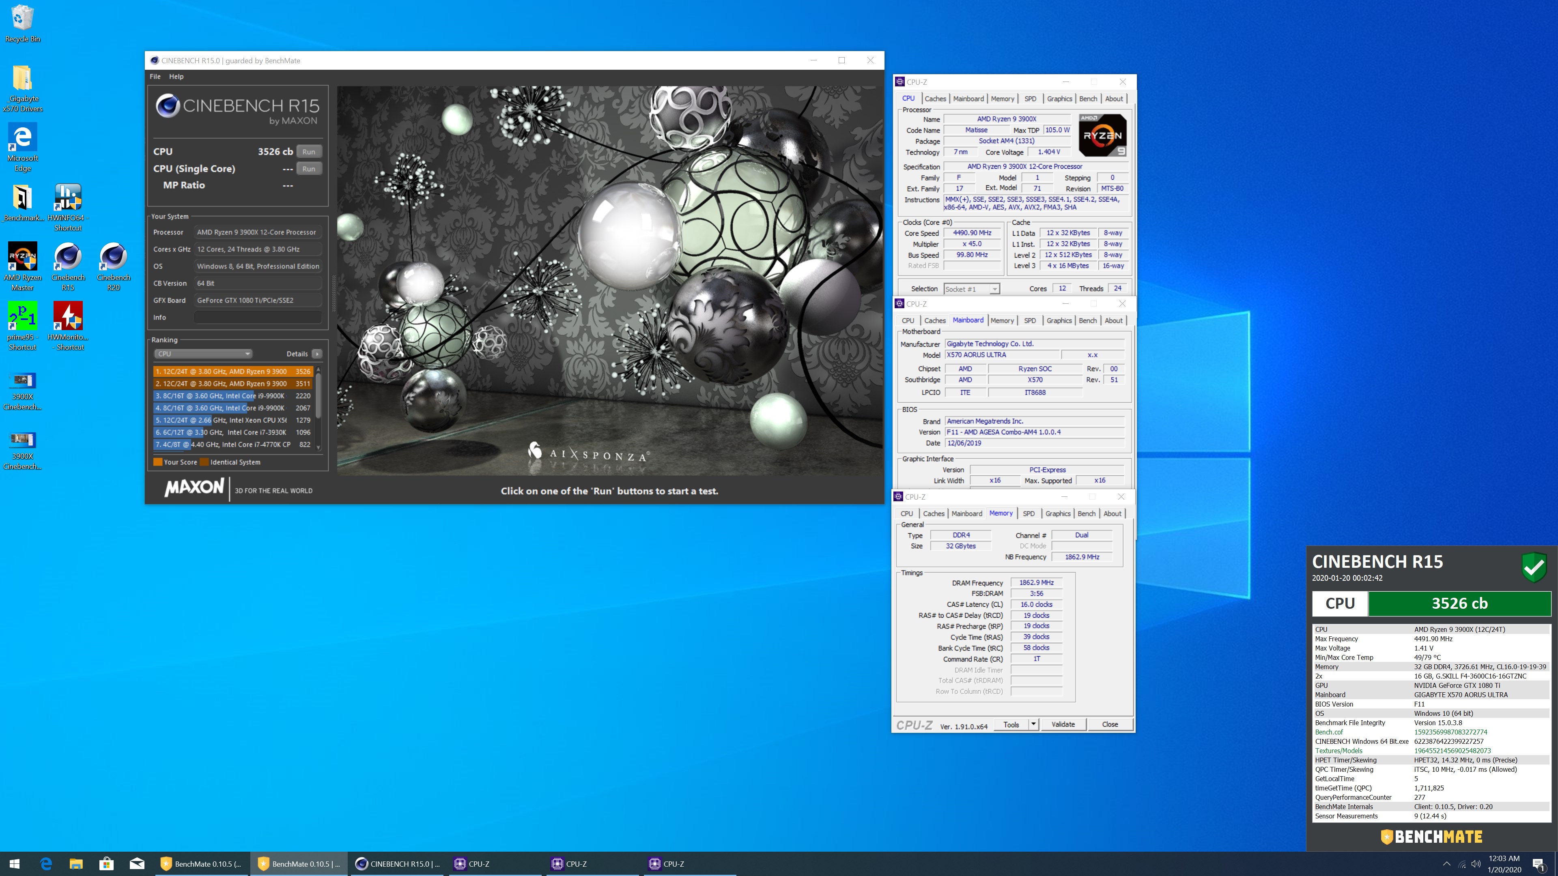Click the network tray icon
This screenshot has height=876, width=1558.
(x=1461, y=864)
